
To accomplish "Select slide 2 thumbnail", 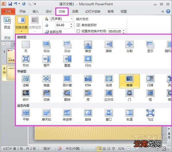I will pos(11,73).
